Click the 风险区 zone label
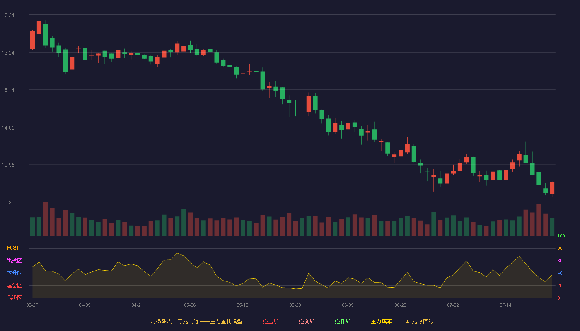This screenshot has width=580, height=331. pos(14,248)
